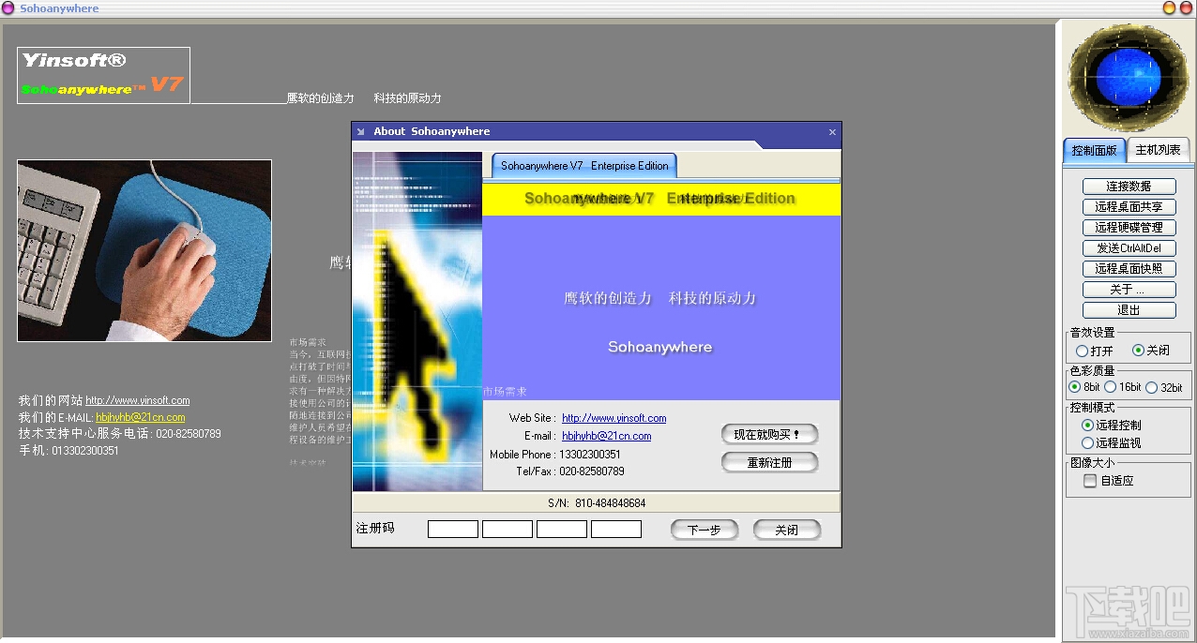Click the About dialog e-mail link
This screenshot has width=1197, height=643.
coord(607,436)
